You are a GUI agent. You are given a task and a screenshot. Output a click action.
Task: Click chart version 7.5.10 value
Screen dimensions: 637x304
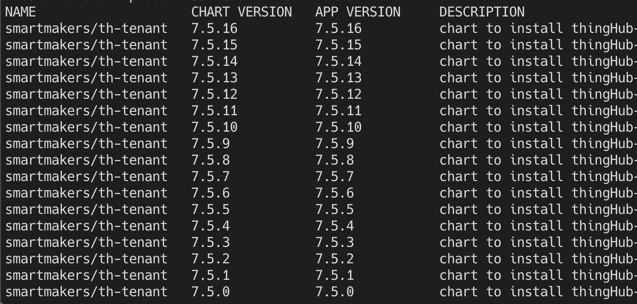click(x=214, y=127)
